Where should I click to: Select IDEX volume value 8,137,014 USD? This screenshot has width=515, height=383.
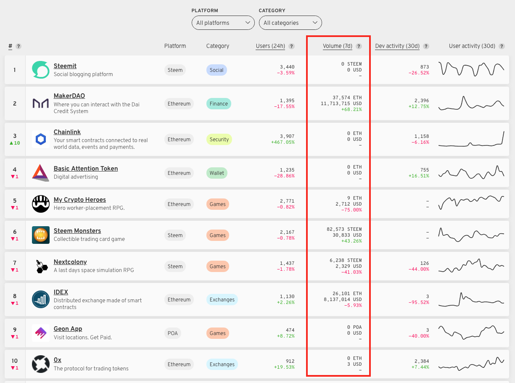(343, 299)
